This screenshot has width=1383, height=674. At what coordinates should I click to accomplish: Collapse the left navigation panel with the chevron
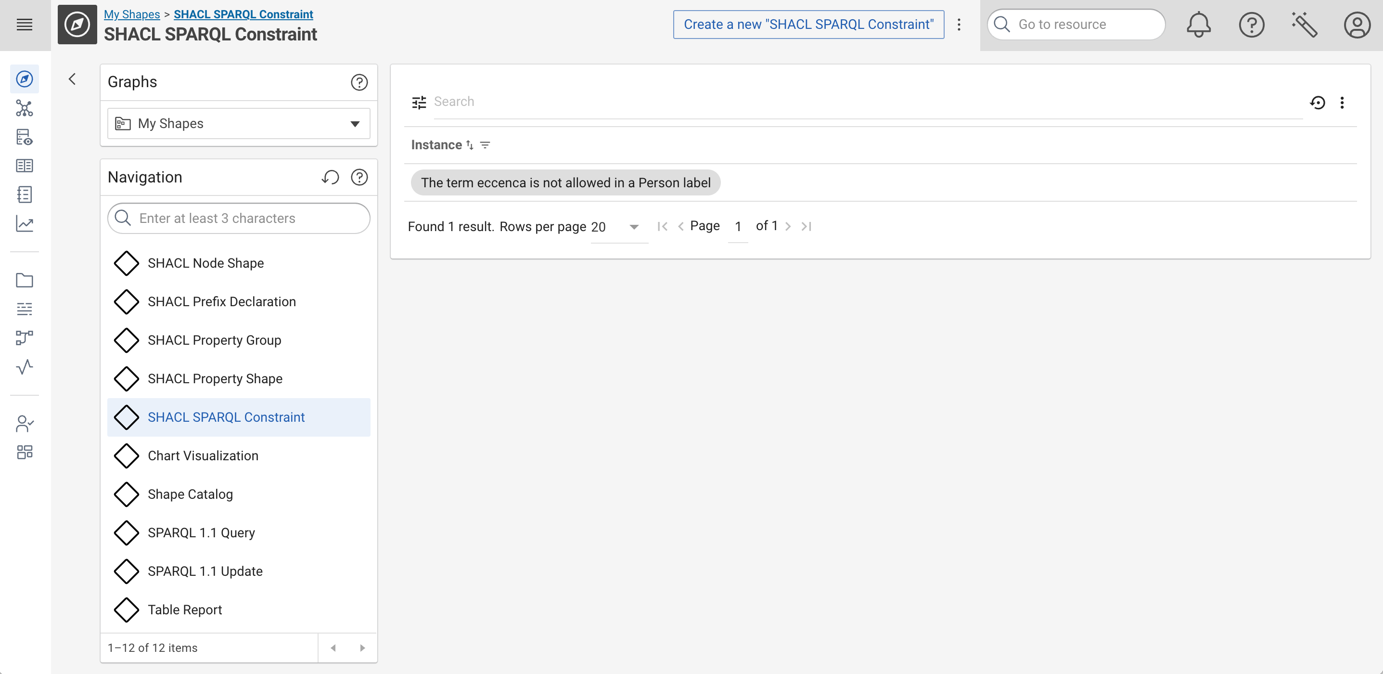[73, 79]
